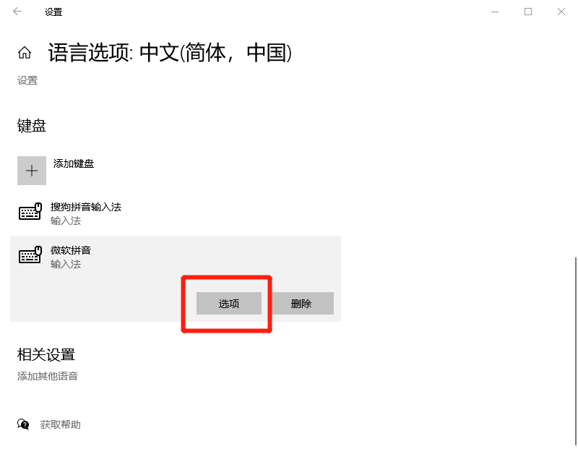578x457 pixels.
Task: Click the plus icon to add keyboard
Action: 32,171
